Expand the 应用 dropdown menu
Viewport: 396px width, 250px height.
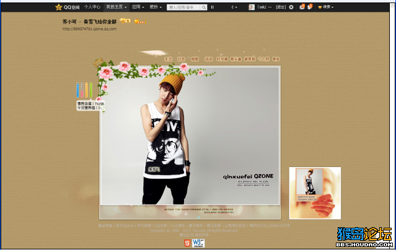(x=138, y=7)
